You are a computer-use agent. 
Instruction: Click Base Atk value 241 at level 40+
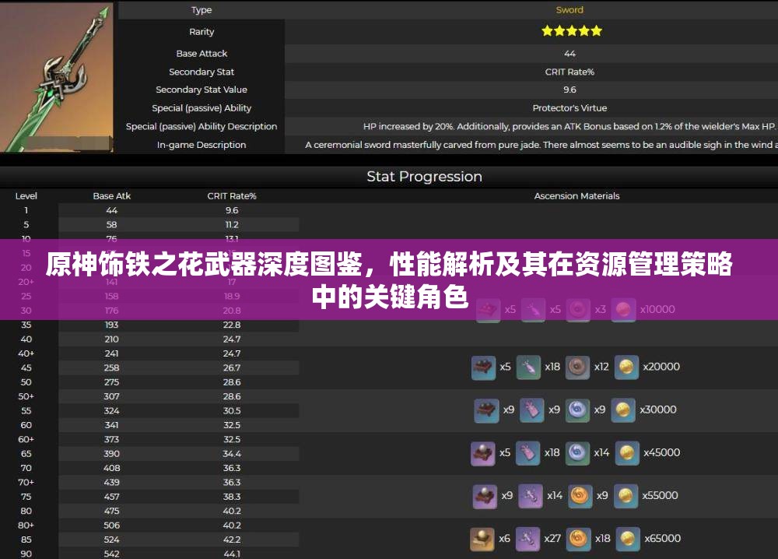(111, 353)
